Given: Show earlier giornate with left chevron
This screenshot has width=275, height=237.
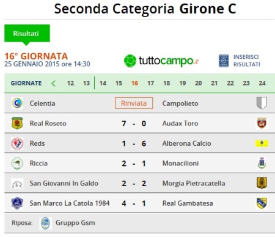Looking at the screenshot, I should pyautogui.click(x=53, y=83).
